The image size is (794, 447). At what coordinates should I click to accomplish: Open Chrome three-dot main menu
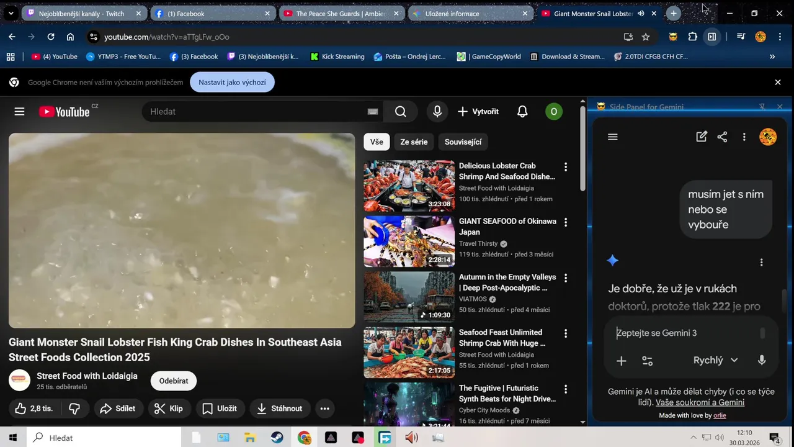click(779, 37)
